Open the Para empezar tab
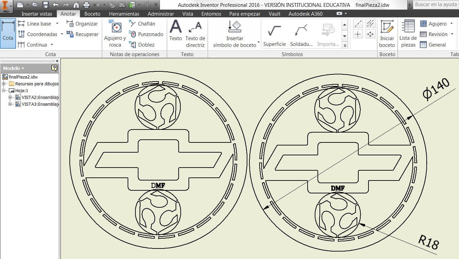 (x=245, y=14)
